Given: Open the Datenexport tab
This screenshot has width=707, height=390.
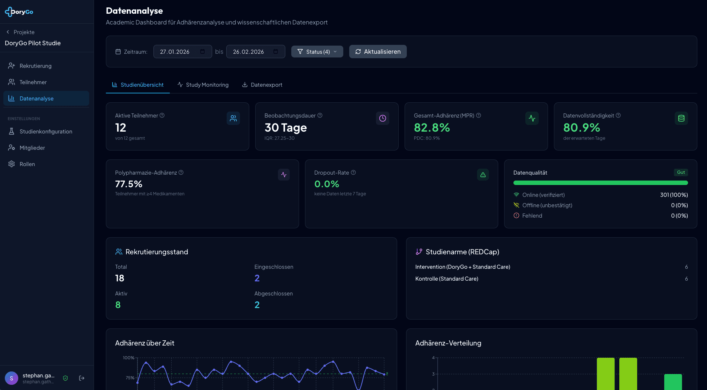Looking at the screenshot, I should click(x=262, y=85).
